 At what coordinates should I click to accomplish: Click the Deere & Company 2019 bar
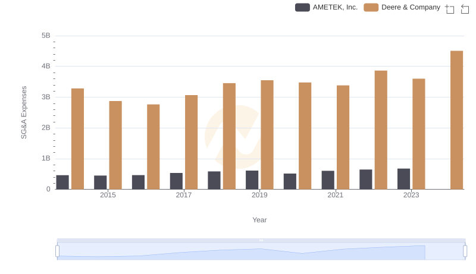click(267, 135)
